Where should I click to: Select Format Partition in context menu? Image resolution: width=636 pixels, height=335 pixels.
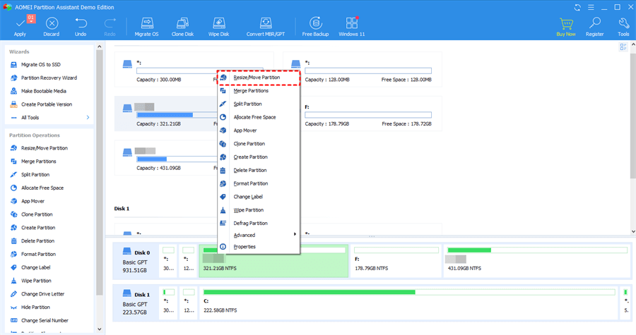pos(250,183)
